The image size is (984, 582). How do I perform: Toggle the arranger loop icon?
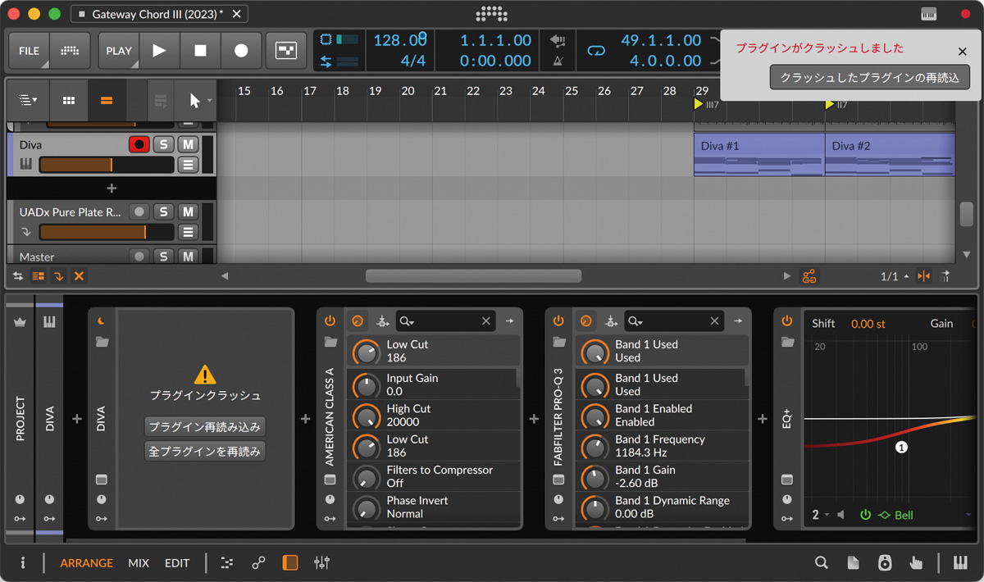tap(596, 51)
